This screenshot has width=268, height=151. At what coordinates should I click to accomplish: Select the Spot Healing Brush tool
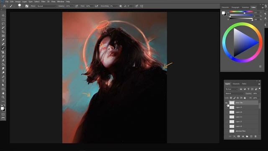click(x=3, y=44)
